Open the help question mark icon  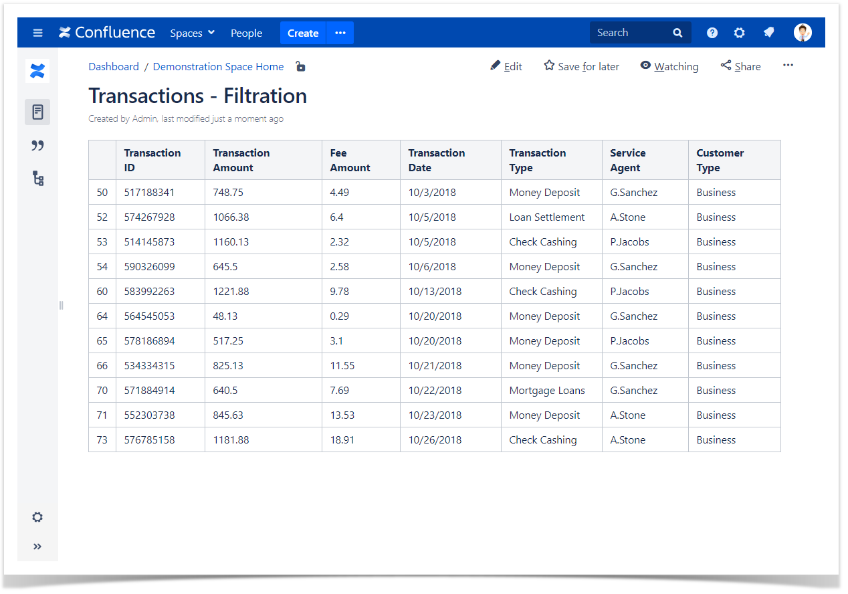[x=712, y=33]
